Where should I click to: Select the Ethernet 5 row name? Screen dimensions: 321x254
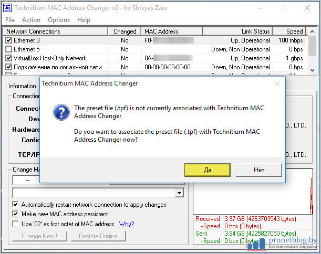coord(27,49)
